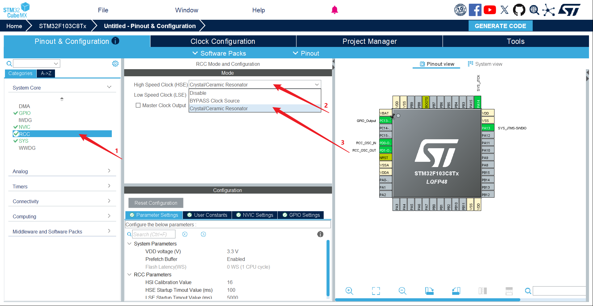Switch to the Clock Configuration tab
Image resolution: width=593 pixels, height=306 pixels.
click(x=223, y=41)
